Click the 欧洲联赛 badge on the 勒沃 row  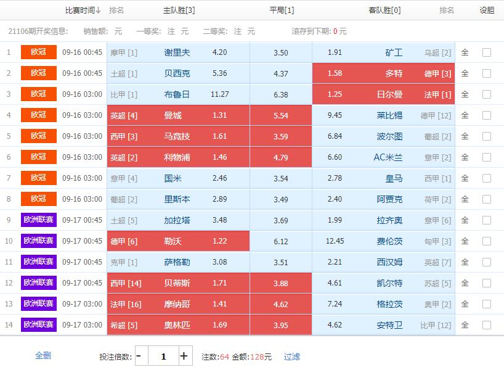38,241
